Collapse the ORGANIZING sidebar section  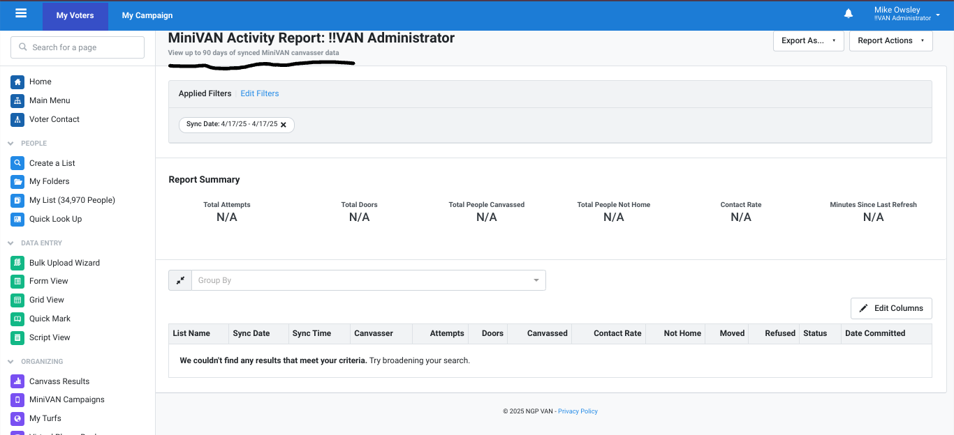[10, 362]
